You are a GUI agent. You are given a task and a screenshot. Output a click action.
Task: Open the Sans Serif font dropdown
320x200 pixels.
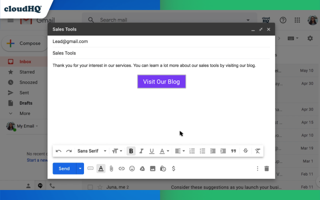pyautogui.click(x=92, y=151)
